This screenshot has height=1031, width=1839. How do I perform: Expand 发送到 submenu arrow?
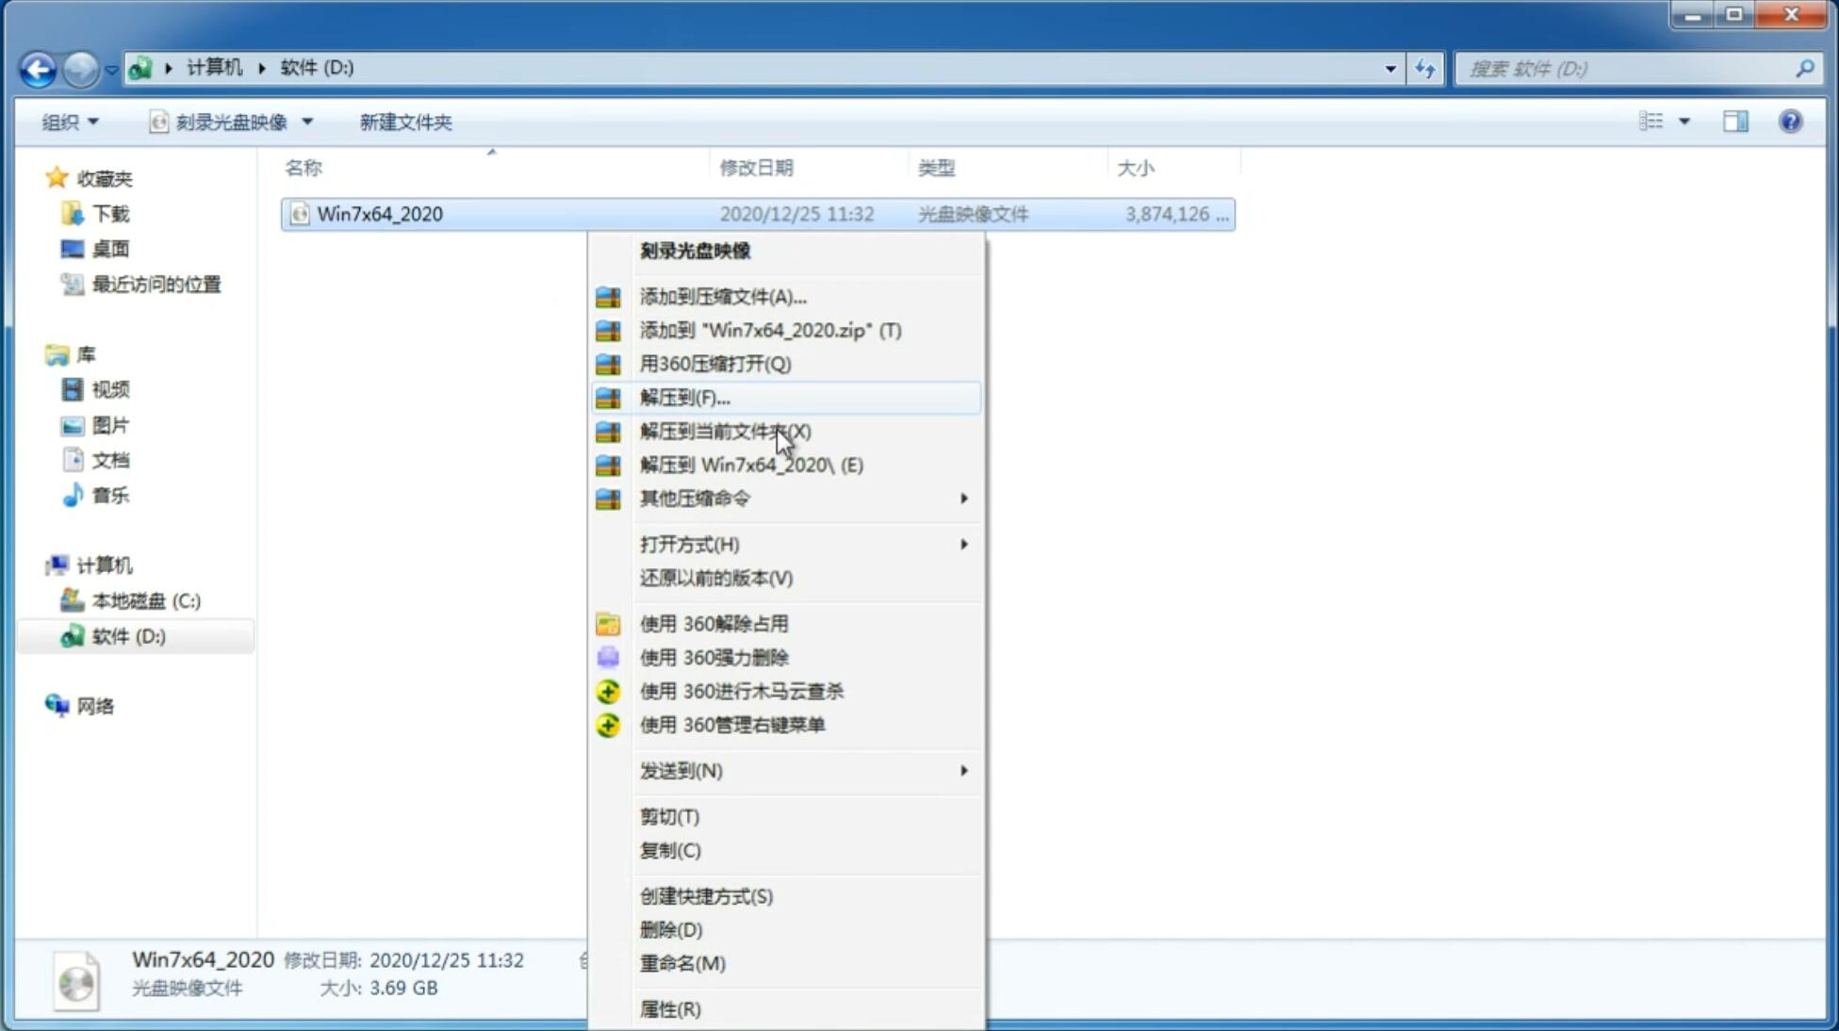[x=963, y=771]
